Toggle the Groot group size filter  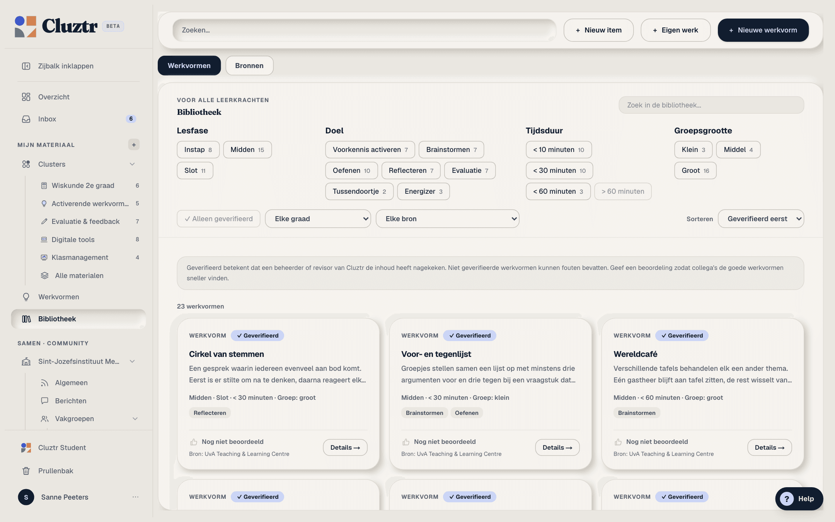click(695, 171)
